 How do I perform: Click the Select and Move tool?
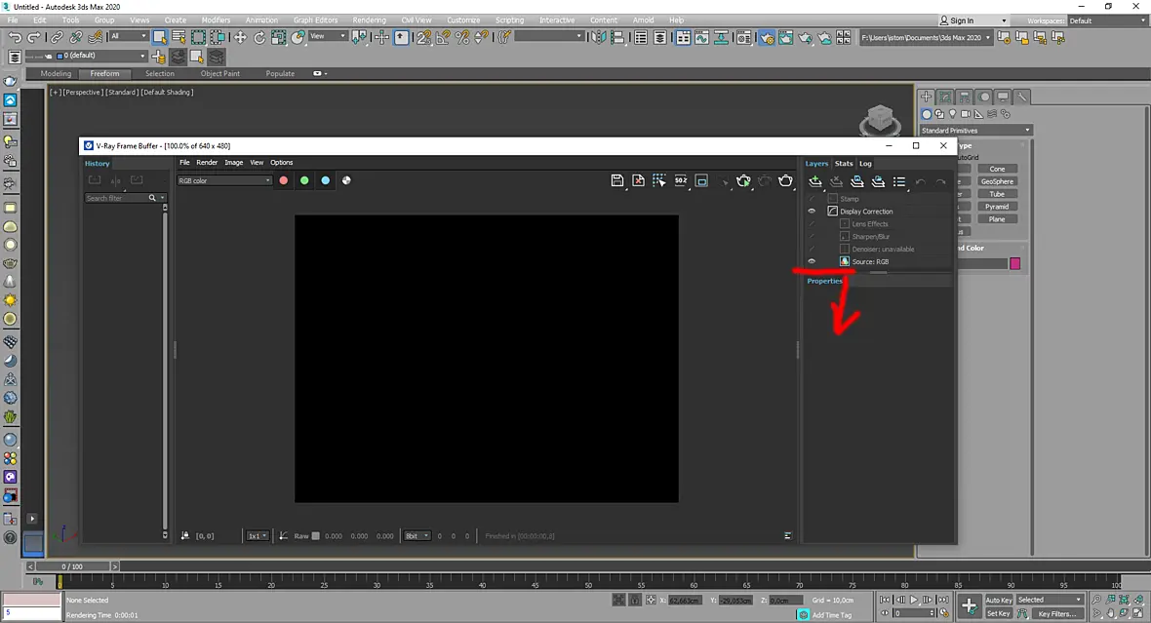point(240,37)
